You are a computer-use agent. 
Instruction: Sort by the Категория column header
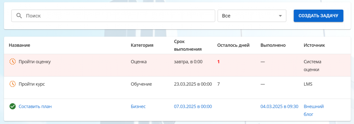coord(142,45)
